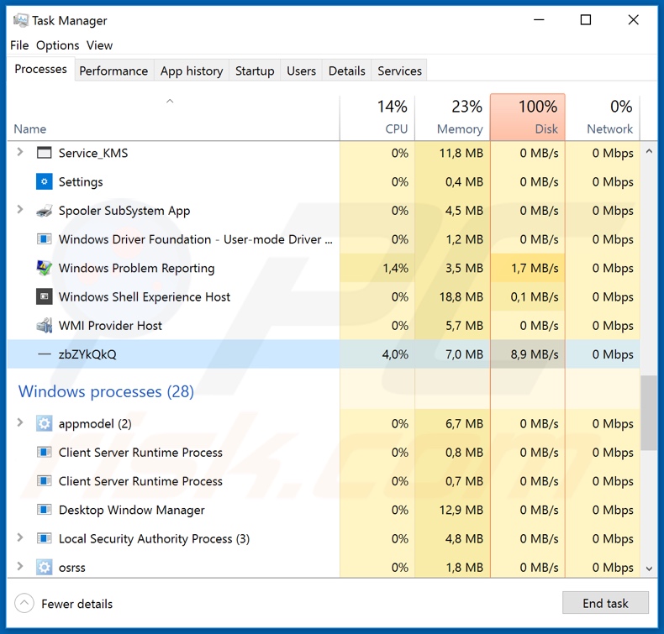Click the Service_KMS process icon
The image size is (664, 634).
click(44, 153)
